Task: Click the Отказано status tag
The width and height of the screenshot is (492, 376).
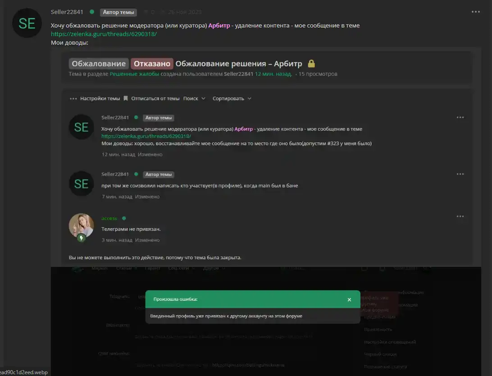Action: tap(152, 64)
